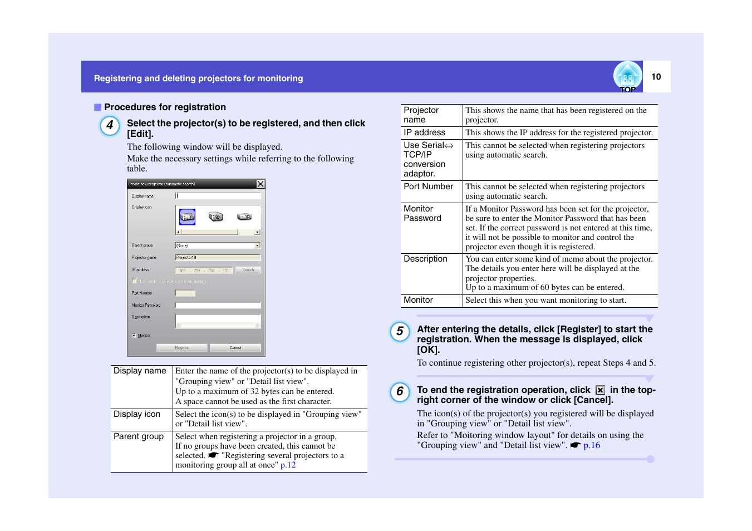The width and height of the screenshot is (752, 531).
Task: Select the third projector display icon
Action: pos(244,217)
